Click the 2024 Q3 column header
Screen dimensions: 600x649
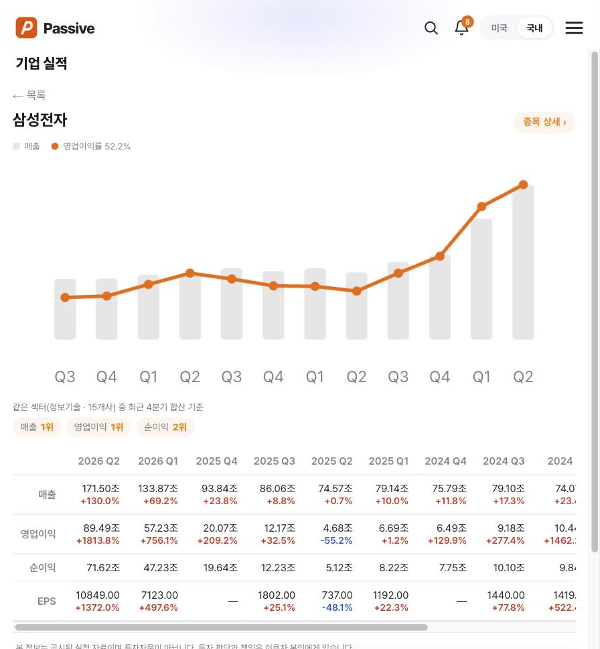(504, 461)
